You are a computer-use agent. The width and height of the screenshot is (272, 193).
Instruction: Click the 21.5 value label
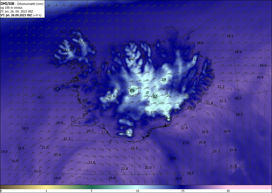(x=233, y=166)
